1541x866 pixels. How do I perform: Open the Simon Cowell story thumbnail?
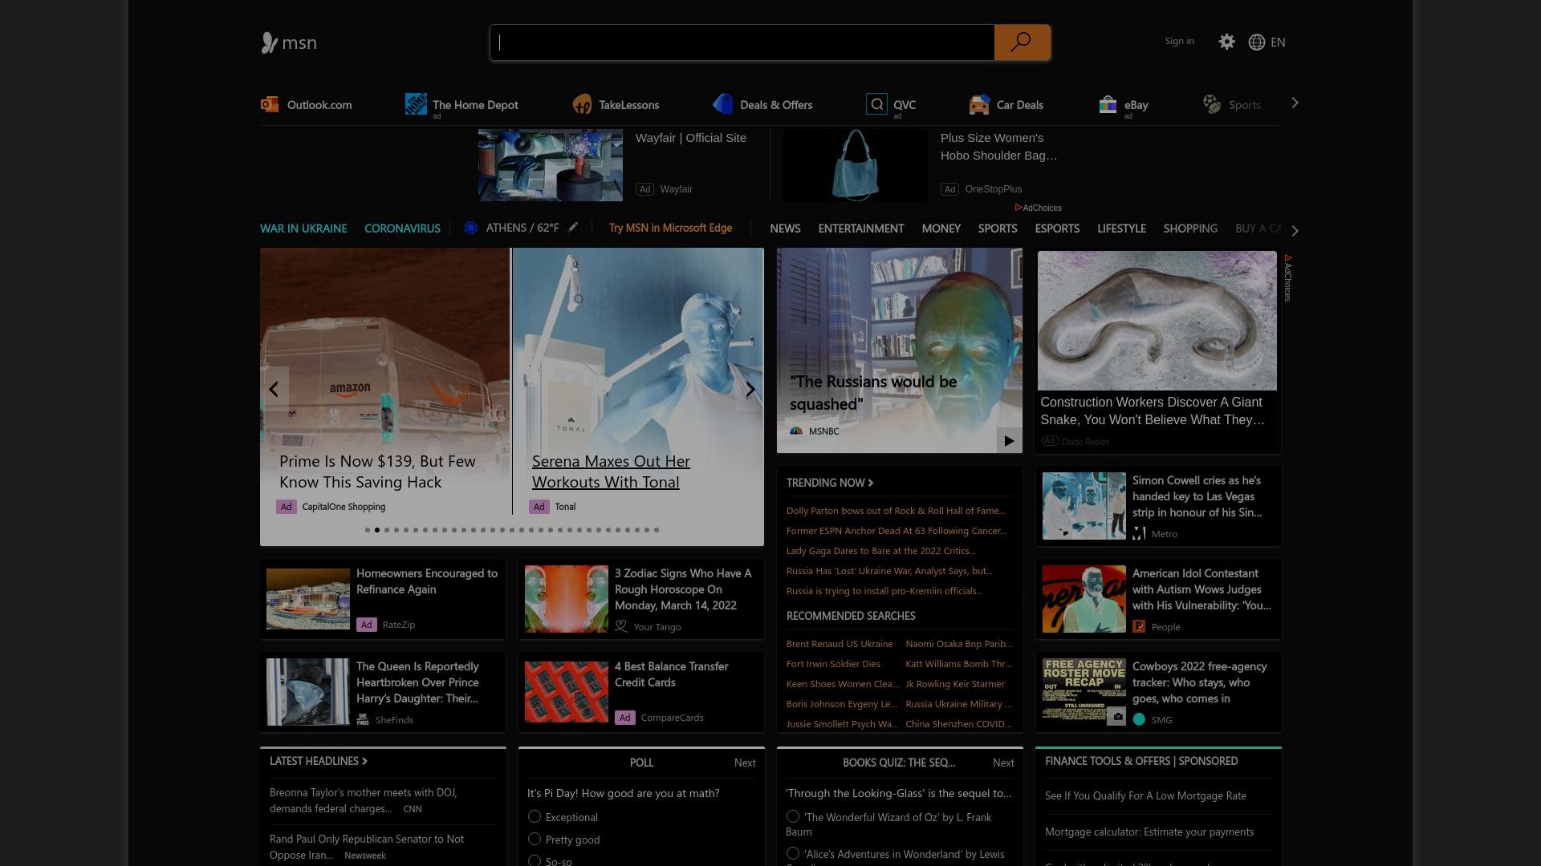(1084, 506)
